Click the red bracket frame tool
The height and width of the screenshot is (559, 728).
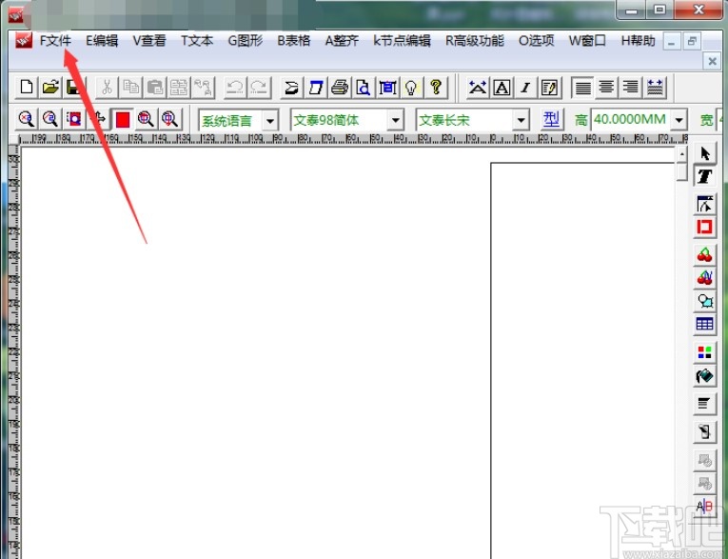(704, 228)
